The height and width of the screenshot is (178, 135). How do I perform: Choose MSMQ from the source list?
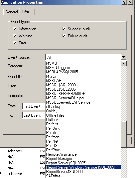pyautogui.click(x=84, y=63)
